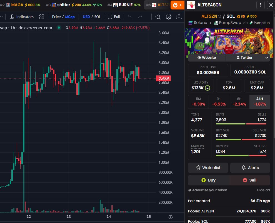Click the MKT CAP value box

tap(257, 85)
